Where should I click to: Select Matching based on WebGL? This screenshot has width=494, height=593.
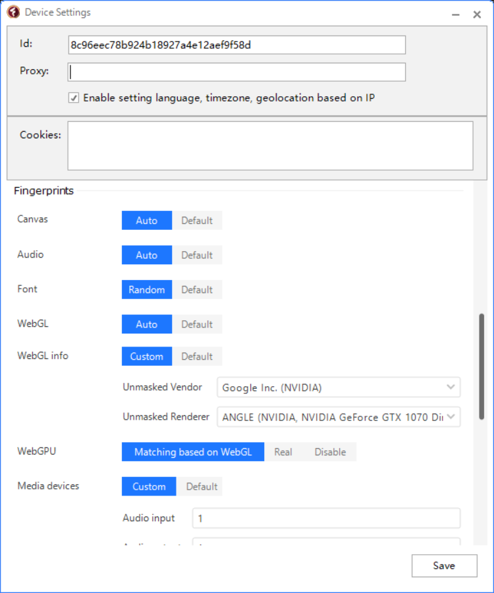tap(193, 452)
